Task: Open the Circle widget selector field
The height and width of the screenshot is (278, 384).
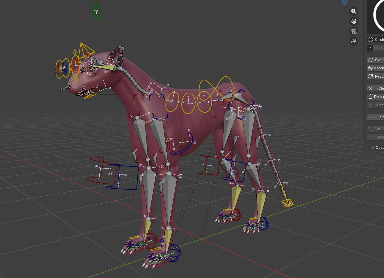Action: [375, 40]
